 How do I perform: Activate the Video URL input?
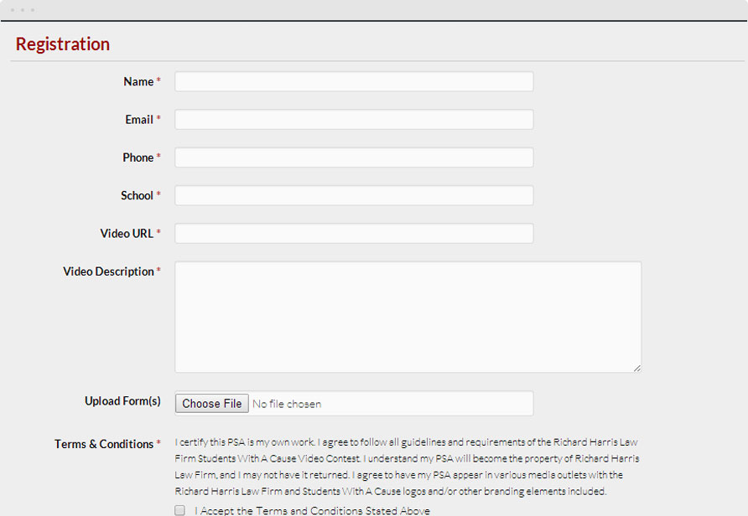[354, 234]
